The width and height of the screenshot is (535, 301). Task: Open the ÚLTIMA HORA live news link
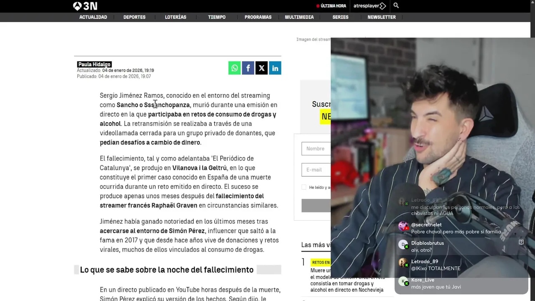[331, 6]
